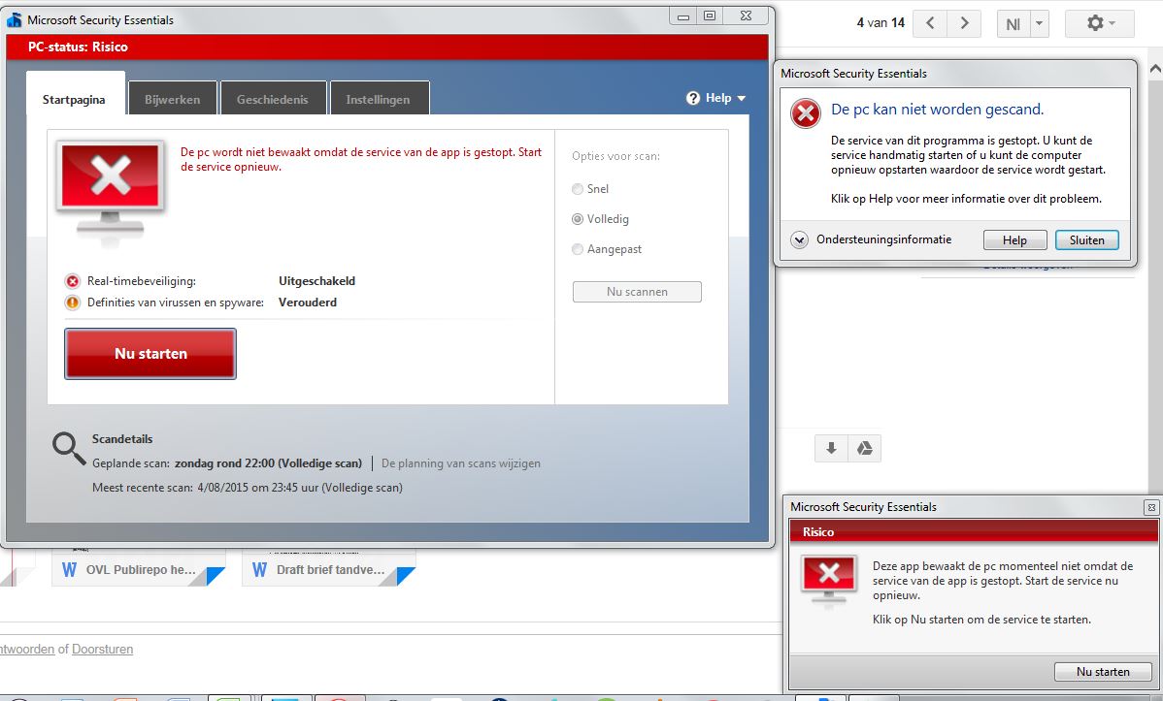Go to the next email with the right arrow
Viewport: 1163px width, 701px height.
[964, 23]
